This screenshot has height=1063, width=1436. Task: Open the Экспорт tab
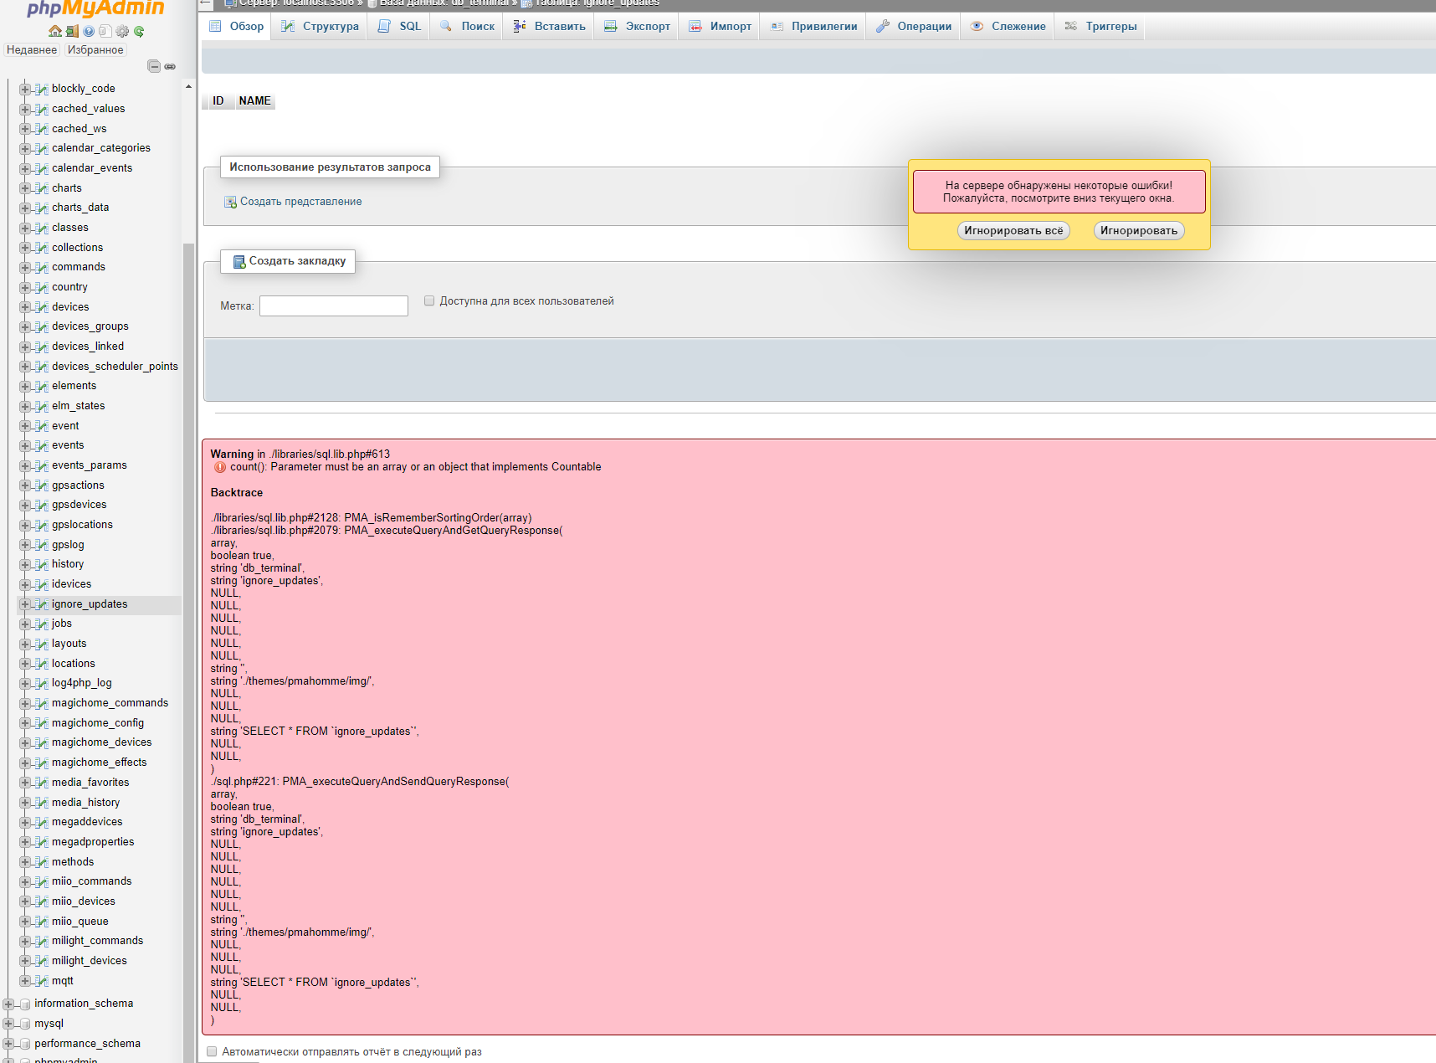point(638,26)
